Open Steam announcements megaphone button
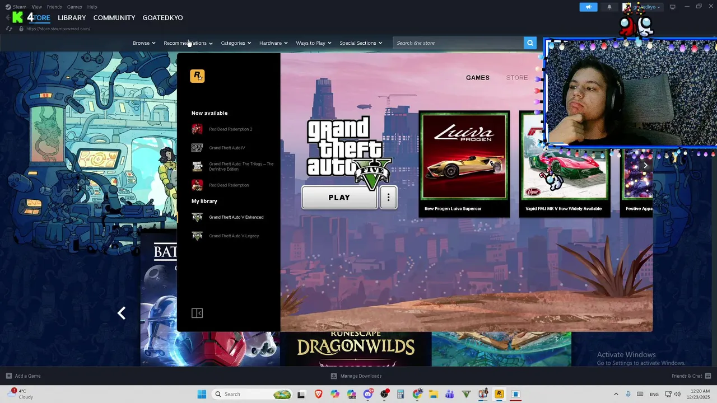Viewport: 717px width, 403px height. tap(588, 7)
